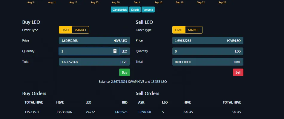Click the Sell LEO heading
This screenshot has height=119, width=284.
pos(144,22)
